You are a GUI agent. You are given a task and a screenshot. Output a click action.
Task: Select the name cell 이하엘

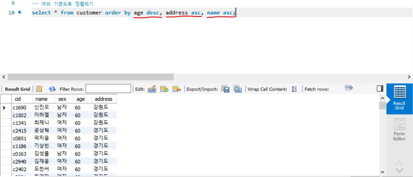click(x=44, y=115)
